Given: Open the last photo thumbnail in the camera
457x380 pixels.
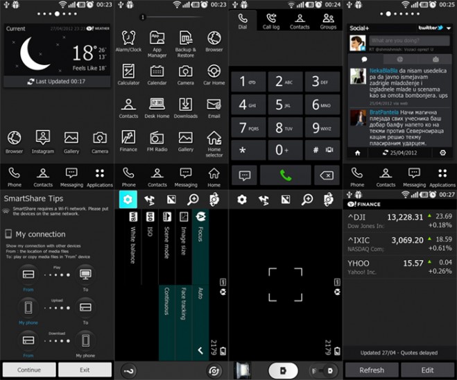Looking at the screenshot, I should click(x=242, y=371).
